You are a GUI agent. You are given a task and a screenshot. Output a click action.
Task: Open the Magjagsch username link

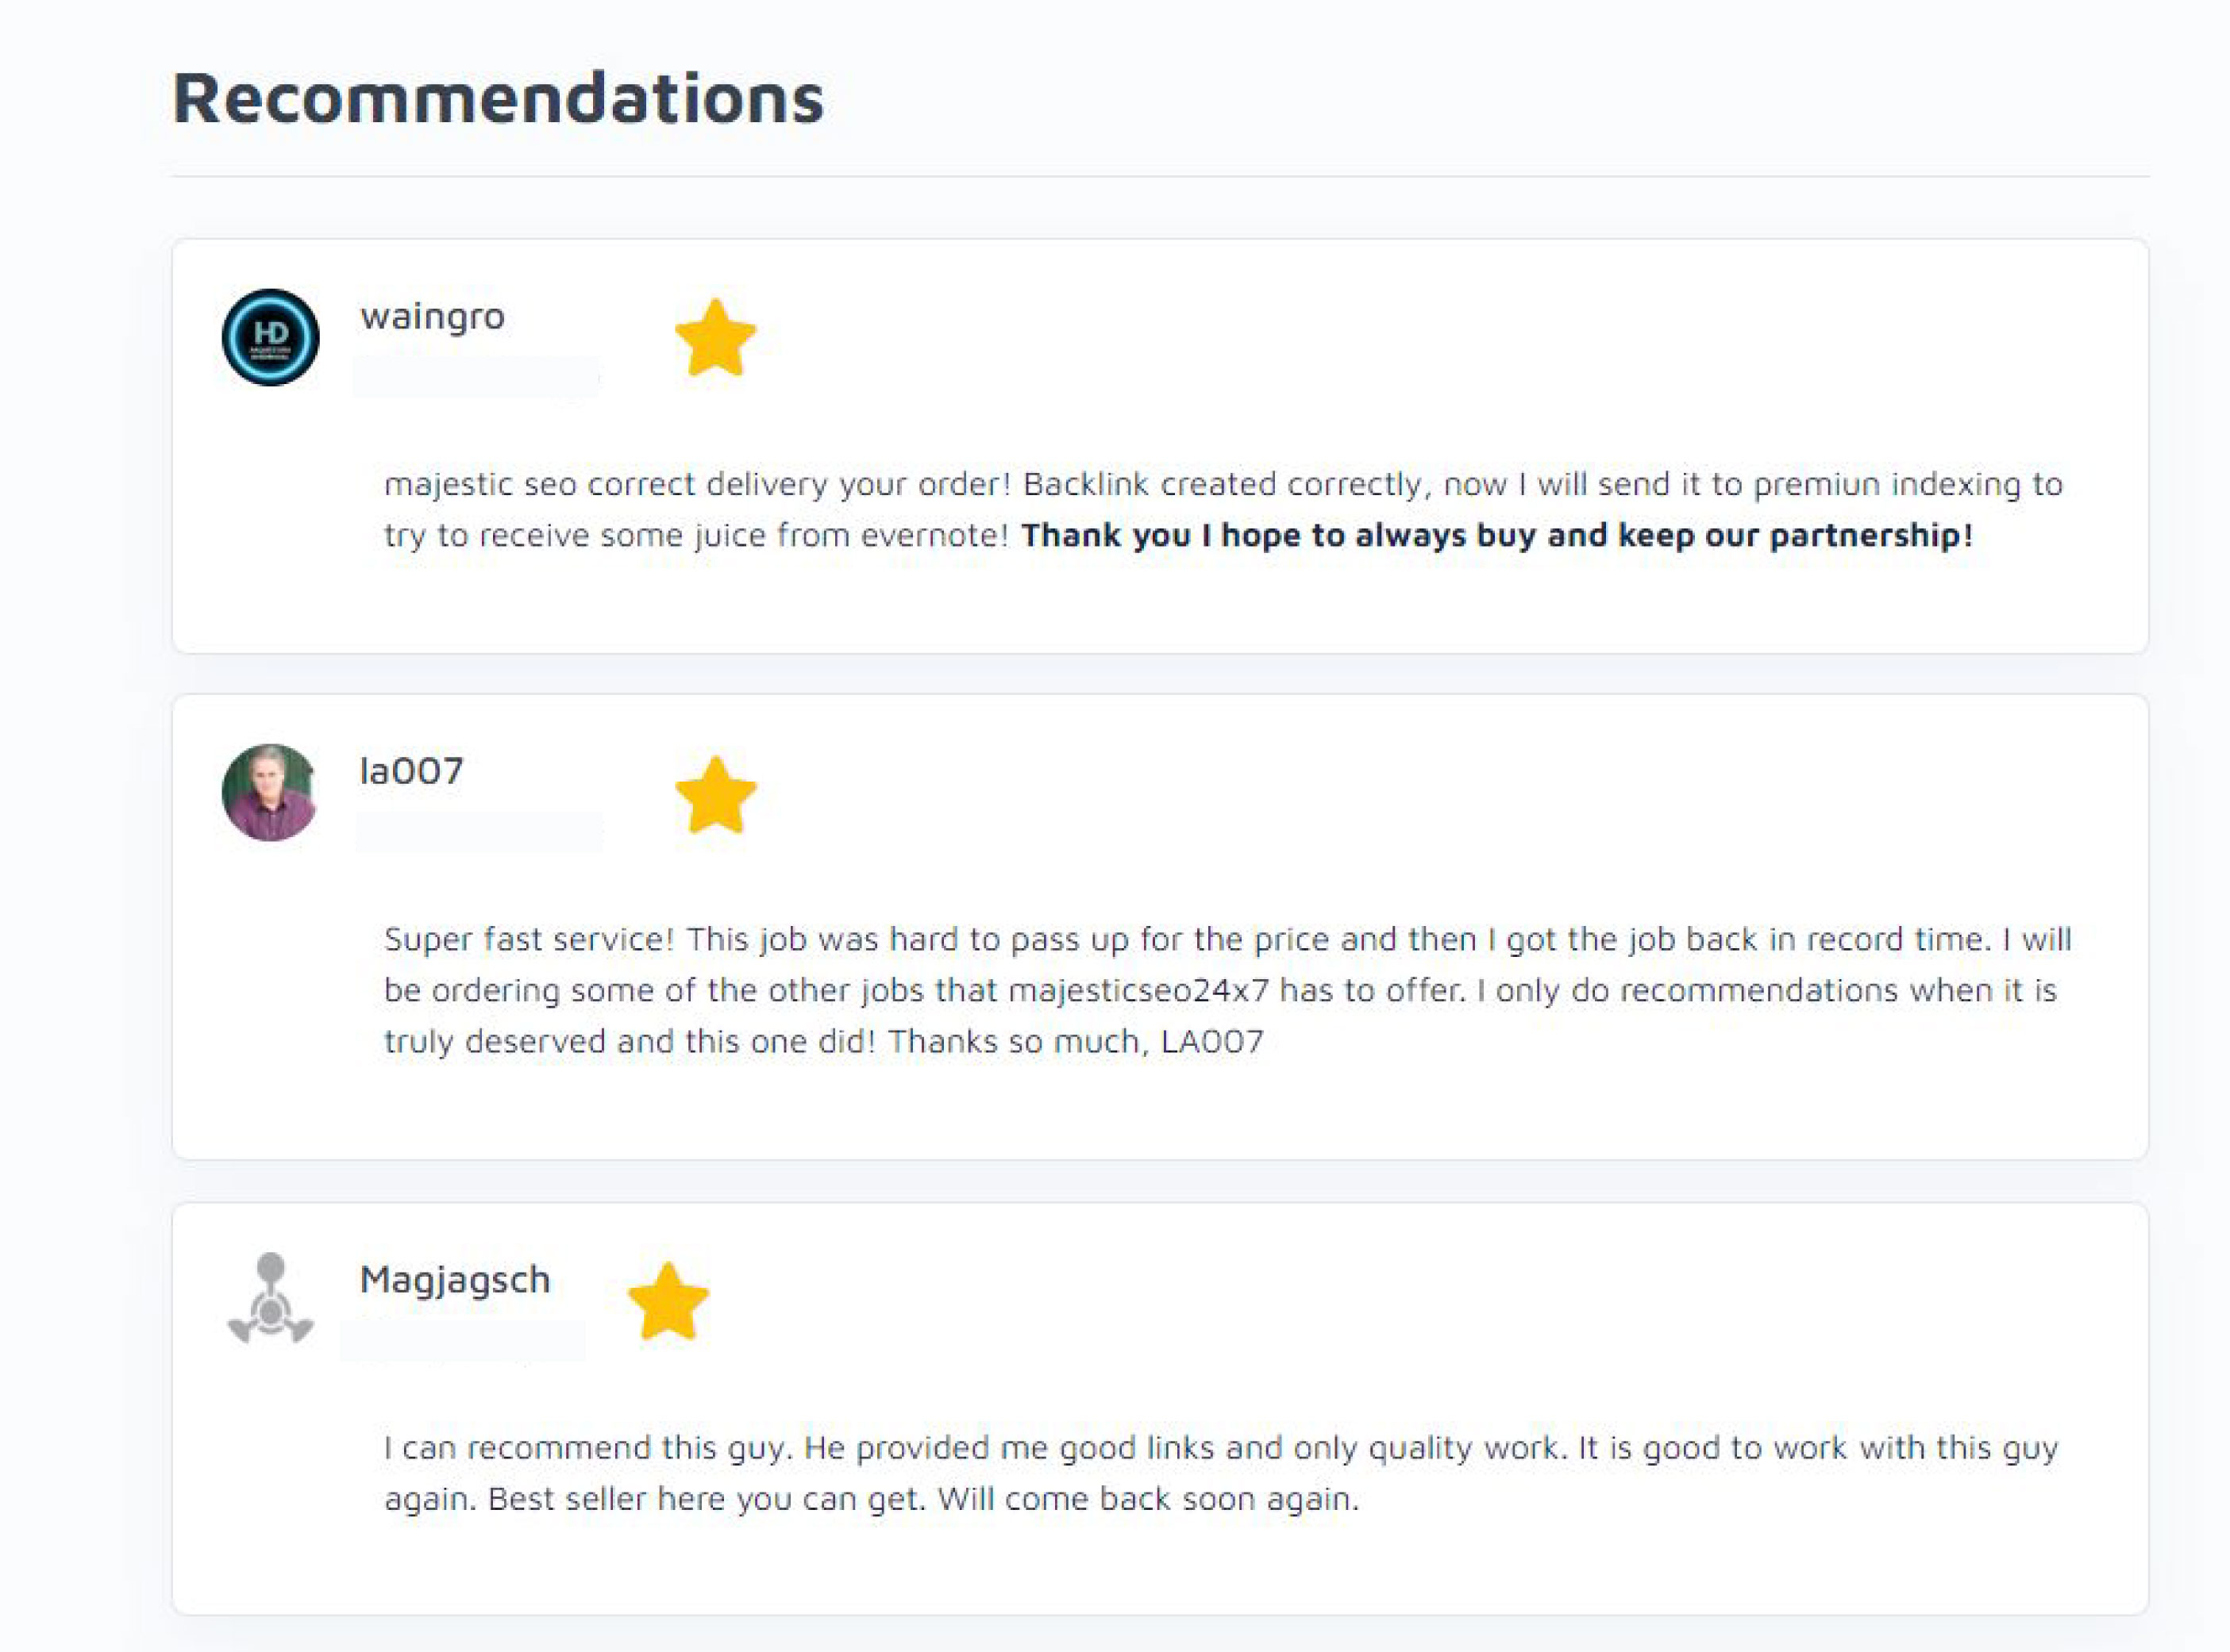454,1279
